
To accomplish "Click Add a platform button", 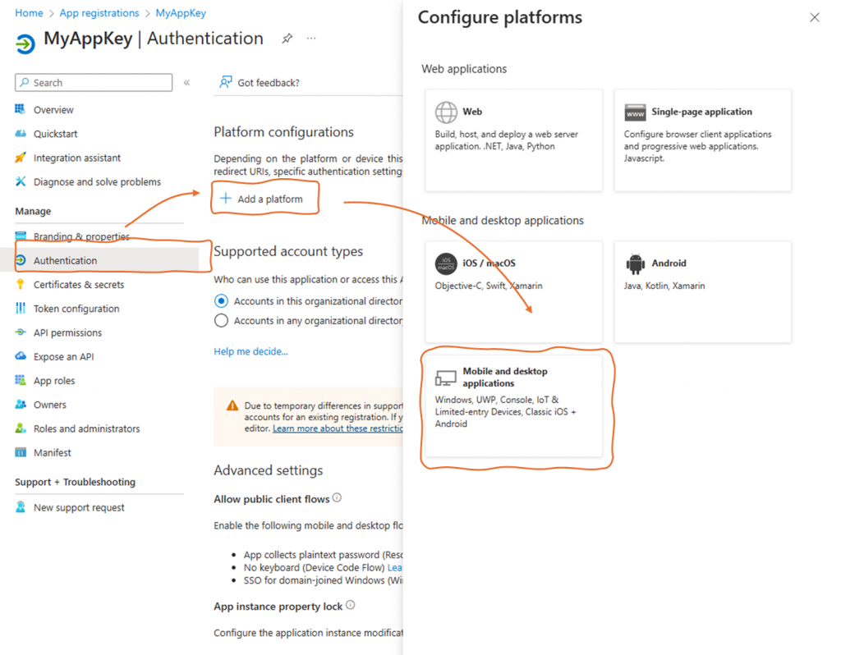I will click(262, 199).
